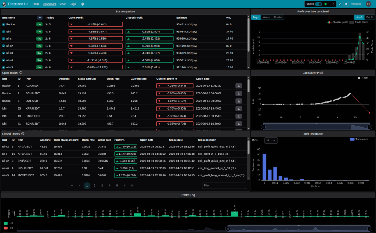
Task: Open the Dashboard page
Action: 50,4
